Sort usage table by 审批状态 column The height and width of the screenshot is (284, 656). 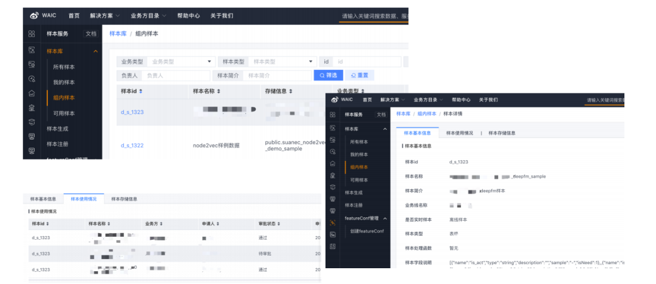coord(279,224)
